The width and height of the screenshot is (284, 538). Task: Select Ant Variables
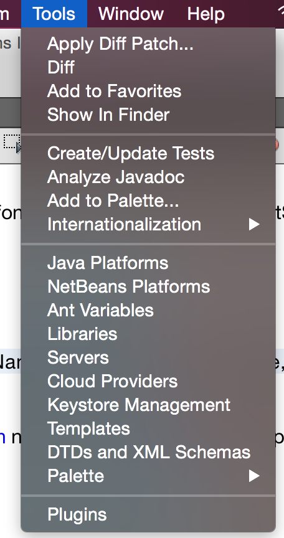tap(148, 310)
